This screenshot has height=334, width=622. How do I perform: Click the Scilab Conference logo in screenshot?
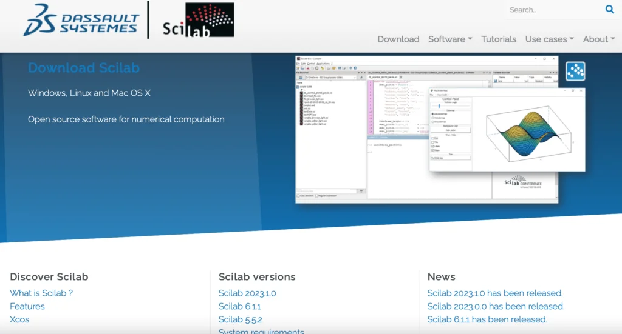523,182
